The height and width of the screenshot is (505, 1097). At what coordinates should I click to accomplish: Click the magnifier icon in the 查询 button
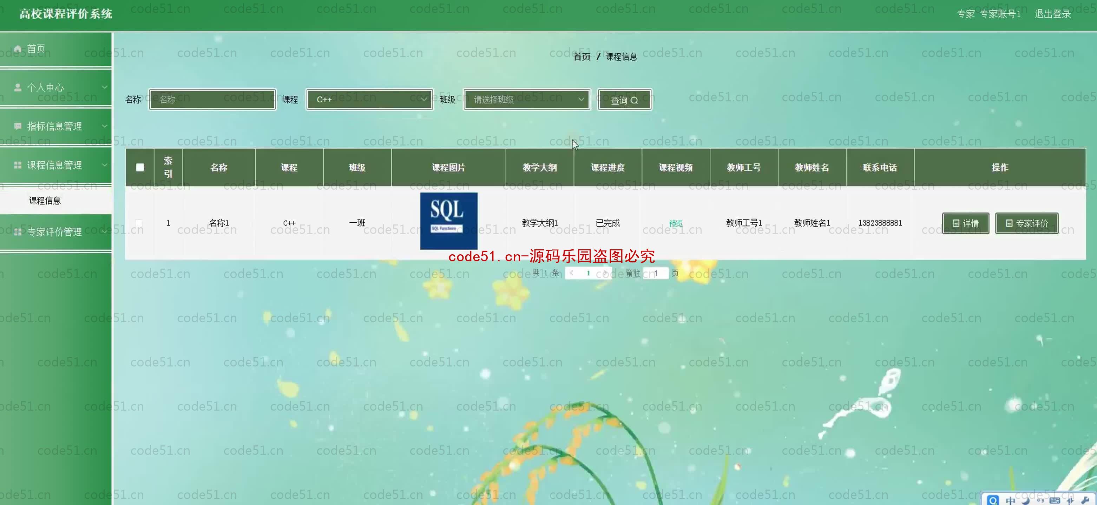pyautogui.click(x=634, y=100)
